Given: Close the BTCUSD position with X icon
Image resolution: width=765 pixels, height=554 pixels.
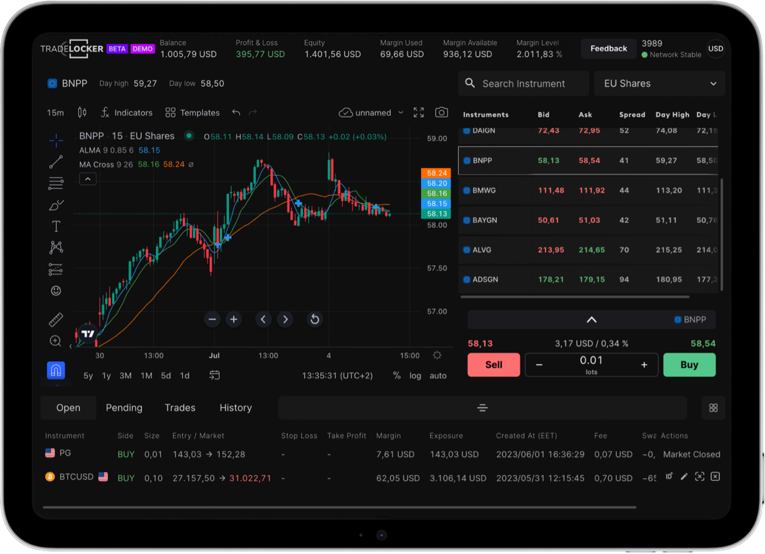Looking at the screenshot, I should [x=715, y=477].
